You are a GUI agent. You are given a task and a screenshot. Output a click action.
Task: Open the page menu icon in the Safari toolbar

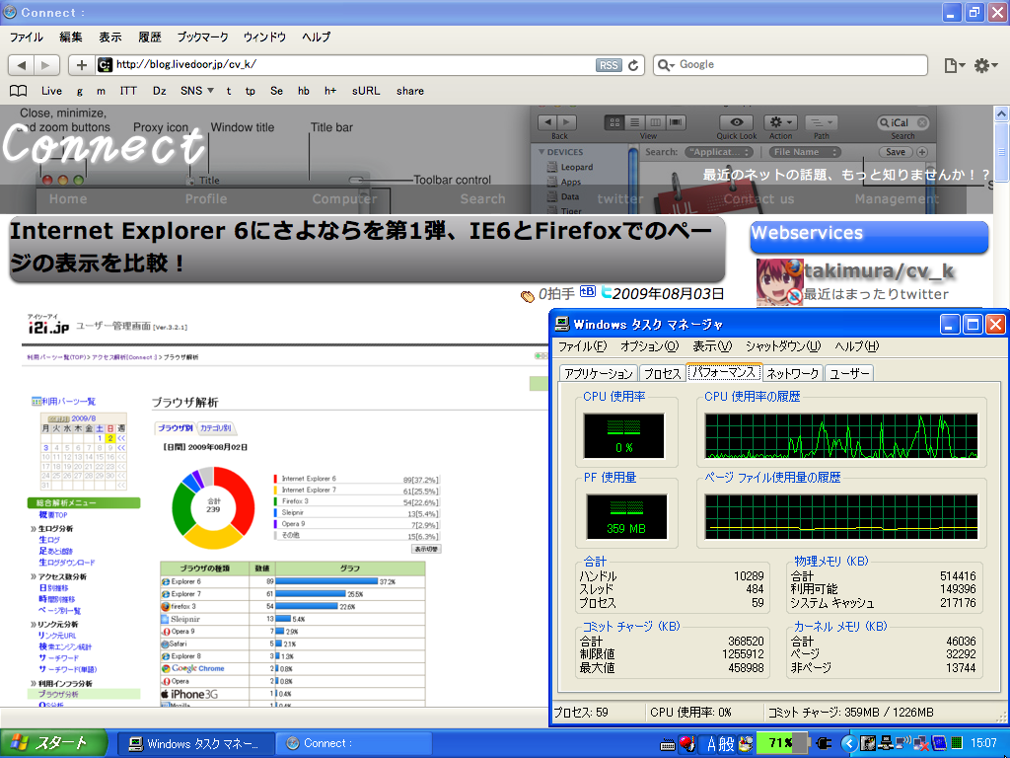point(954,65)
